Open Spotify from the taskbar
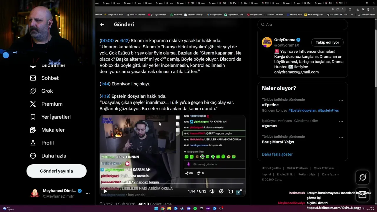Viewport: 377px width, 212px height. (x=195, y=208)
